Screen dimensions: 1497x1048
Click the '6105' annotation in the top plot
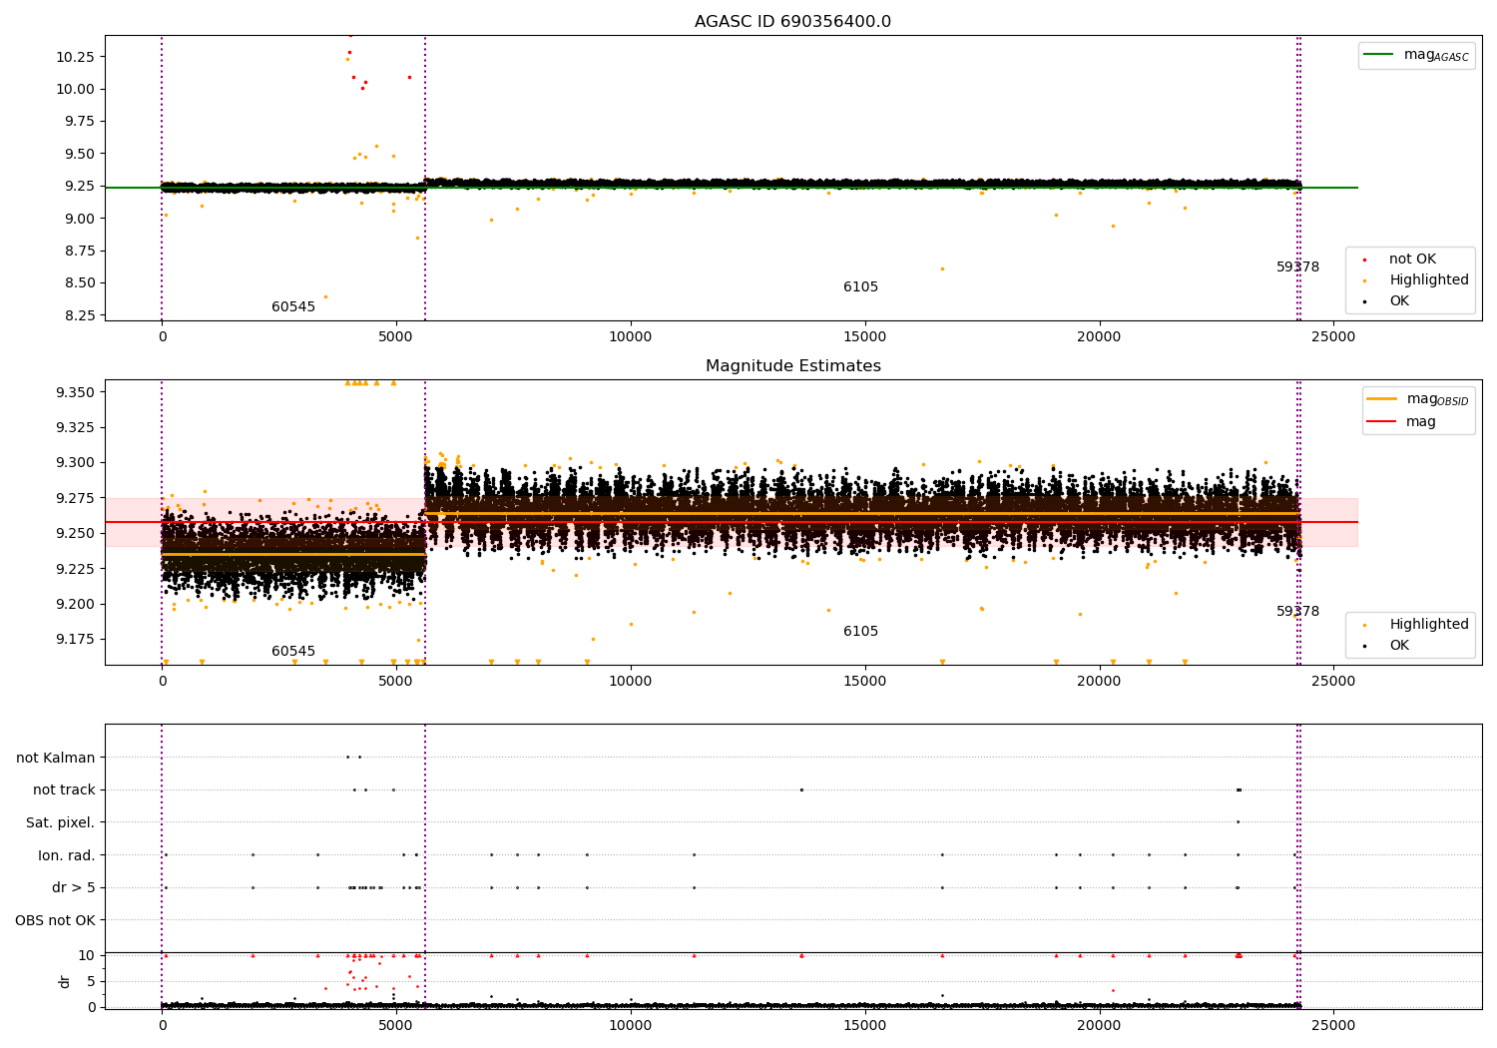click(x=860, y=287)
